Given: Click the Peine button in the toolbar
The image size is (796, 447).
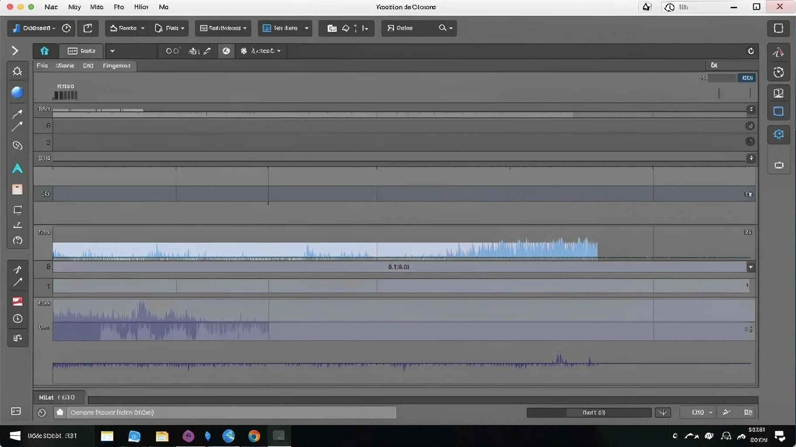Looking at the screenshot, I should pyautogui.click(x=400, y=28).
